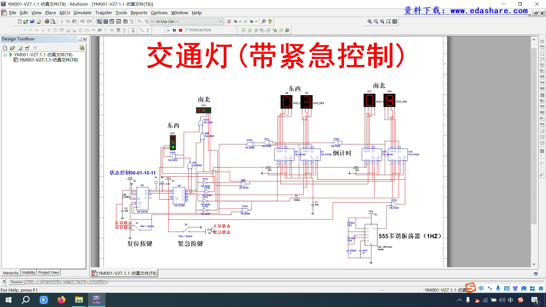Click the Zoom Out magnifier icon
546x307 pixels.
[376, 21]
